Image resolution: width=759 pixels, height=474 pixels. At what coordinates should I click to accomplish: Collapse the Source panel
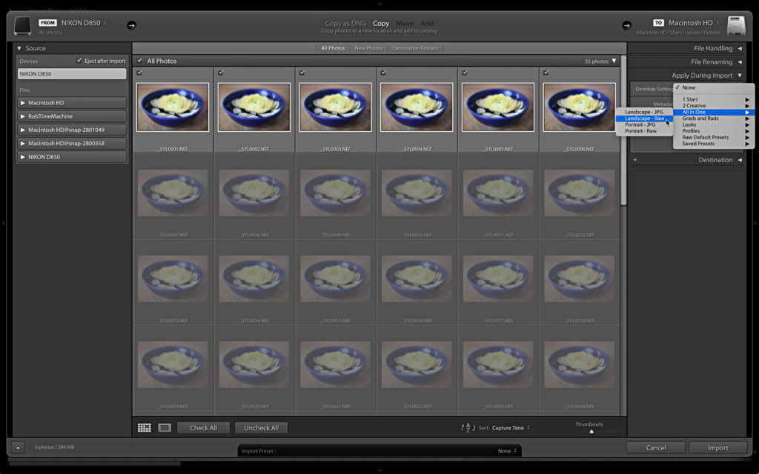tap(19, 48)
